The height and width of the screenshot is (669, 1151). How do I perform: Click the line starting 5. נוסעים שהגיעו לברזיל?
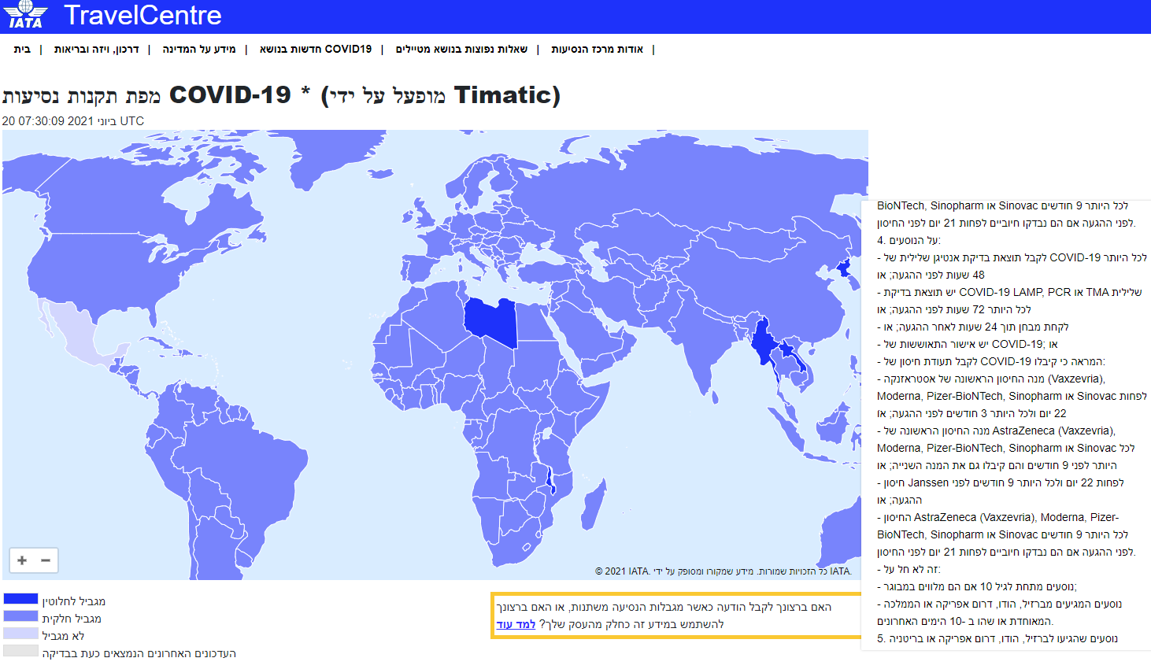(x=997, y=638)
